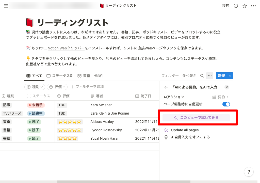
Task: Open the top-right page options menu
Action: (x=253, y=6)
